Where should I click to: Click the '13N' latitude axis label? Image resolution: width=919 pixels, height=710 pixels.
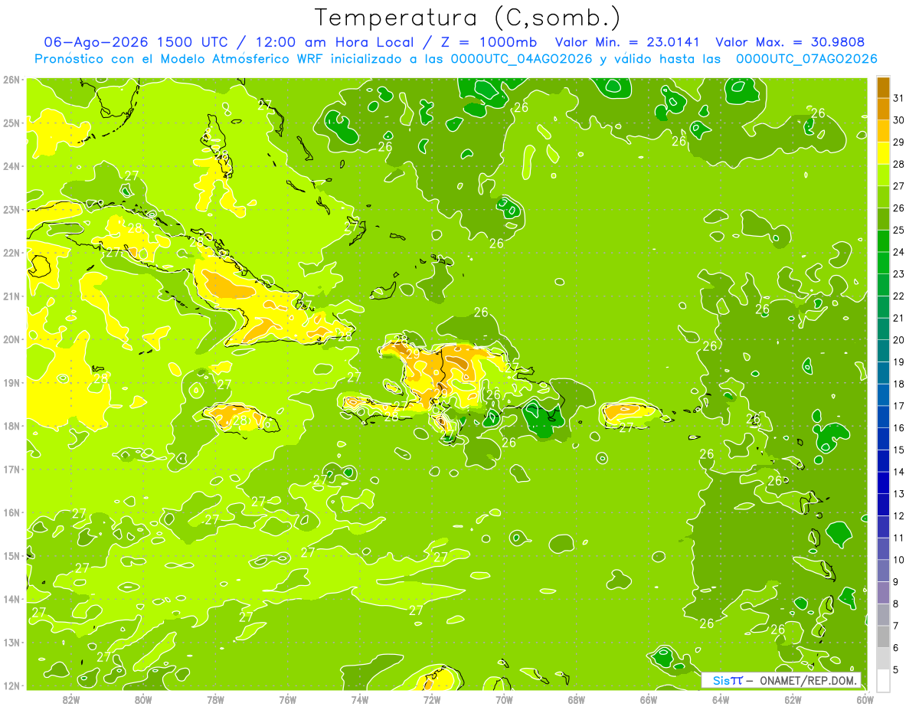pyautogui.click(x=11, y=642)
